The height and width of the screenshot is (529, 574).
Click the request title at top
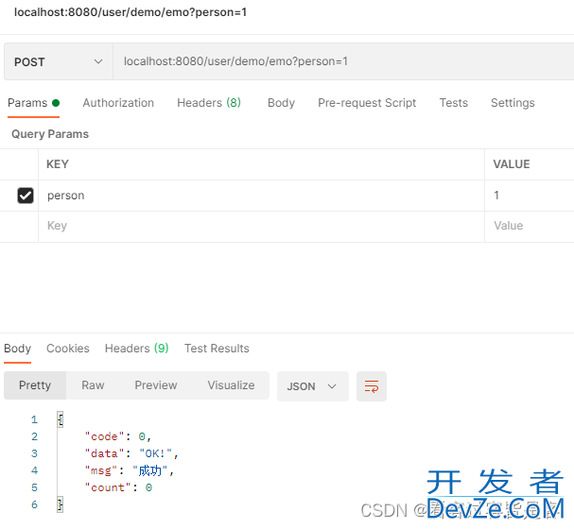click(x=130, y=12)
